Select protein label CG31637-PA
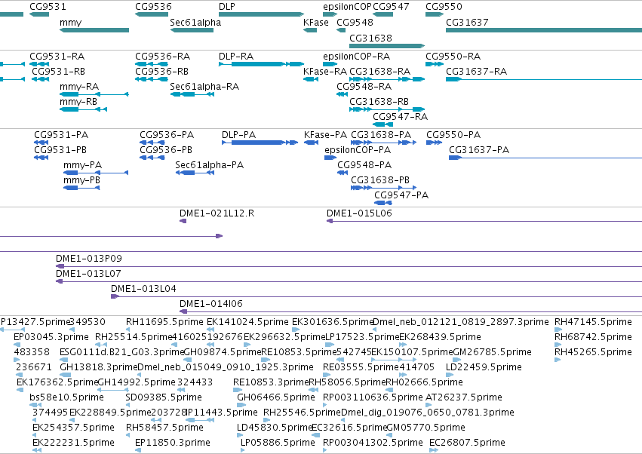The height and width of the screenshot is (454, 642). [479, 150]
